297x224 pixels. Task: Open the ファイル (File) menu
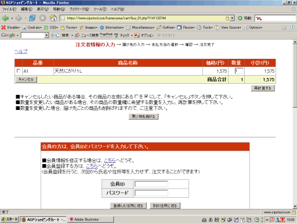[x=9, y=9]
